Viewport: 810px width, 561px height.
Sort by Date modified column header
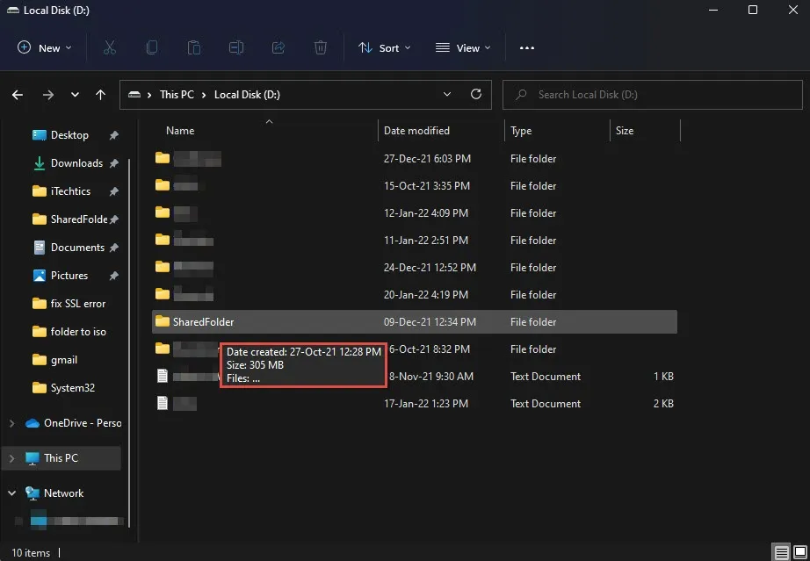tap(416, 131)
